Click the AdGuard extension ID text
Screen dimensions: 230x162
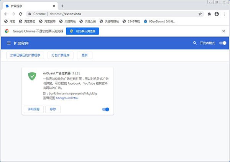pyautogui.click(x=70, y=93)
